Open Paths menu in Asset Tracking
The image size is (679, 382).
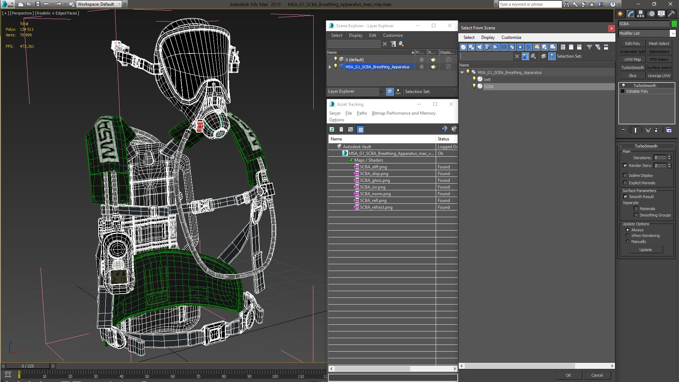pos(362,113)
